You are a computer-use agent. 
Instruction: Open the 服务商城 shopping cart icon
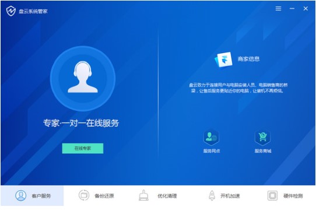coord(262,138)
